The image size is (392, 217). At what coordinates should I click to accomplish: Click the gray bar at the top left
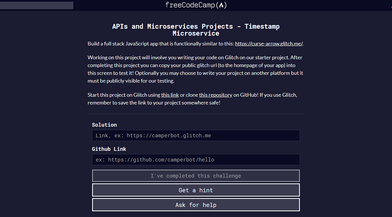pos(36,5)
